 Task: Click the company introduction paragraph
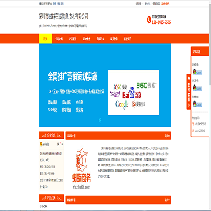point(134,162)
